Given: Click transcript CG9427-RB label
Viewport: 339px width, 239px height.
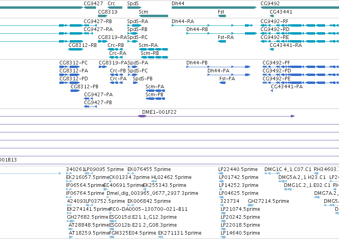Looking at the screenshot, I should (x=98, y=21).
